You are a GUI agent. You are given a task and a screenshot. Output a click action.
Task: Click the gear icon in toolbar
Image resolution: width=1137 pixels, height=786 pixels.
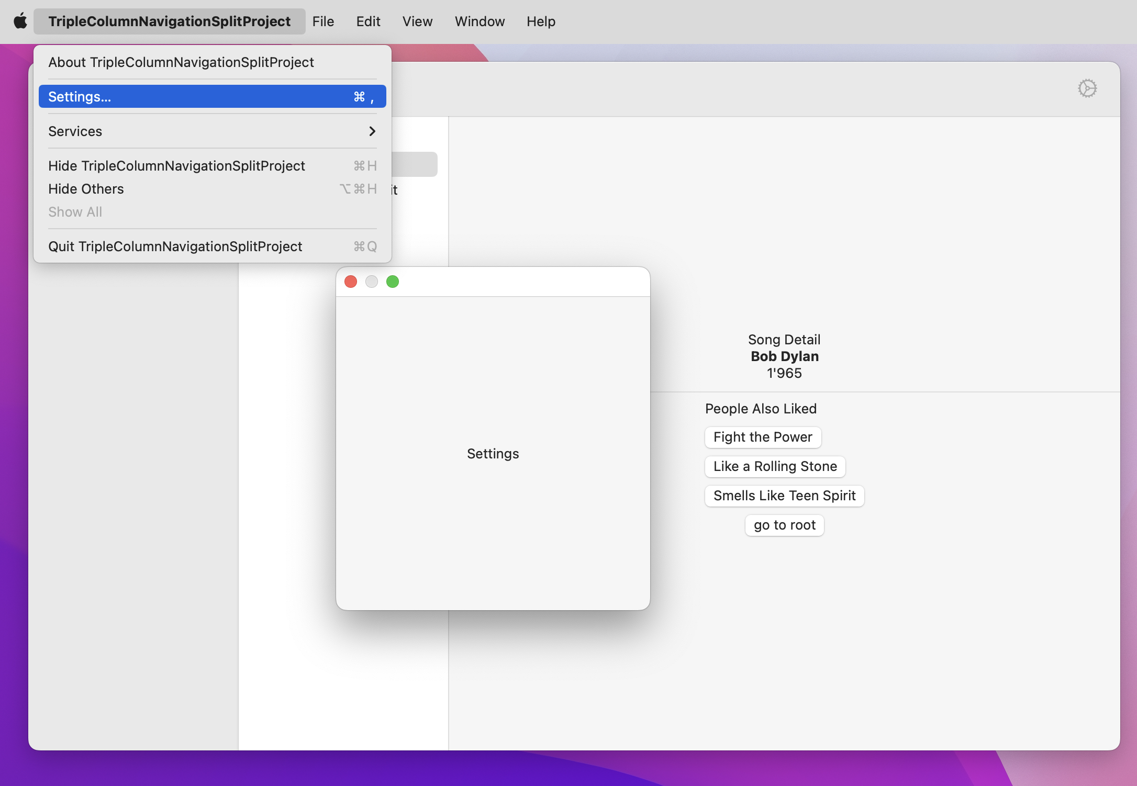click(x=1087, y=88)
